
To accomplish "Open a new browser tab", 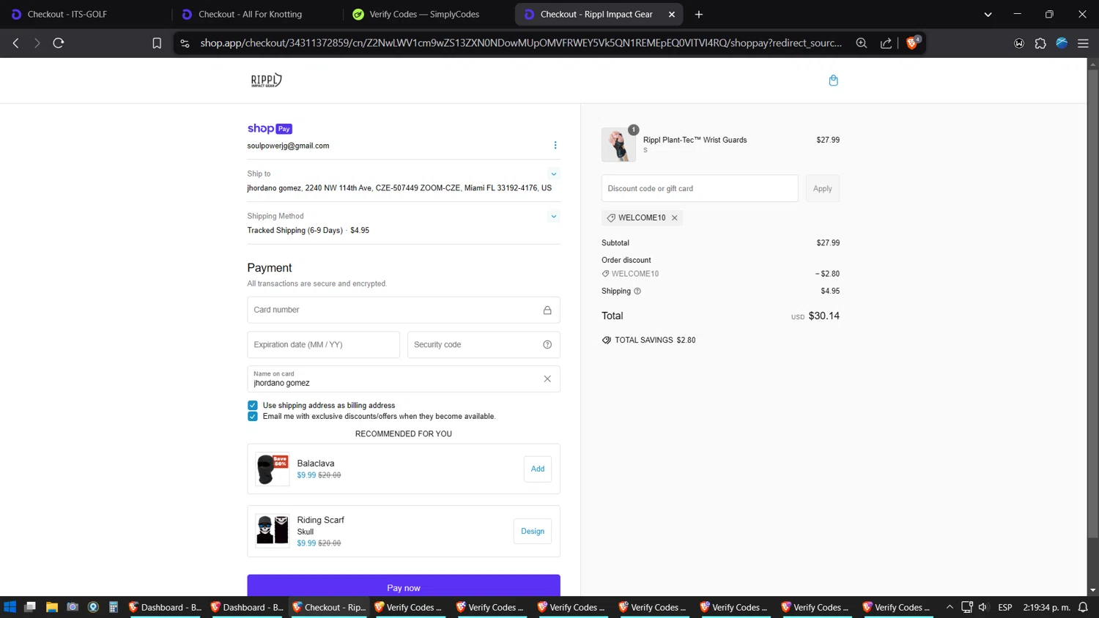I will [x=699, y=14].
